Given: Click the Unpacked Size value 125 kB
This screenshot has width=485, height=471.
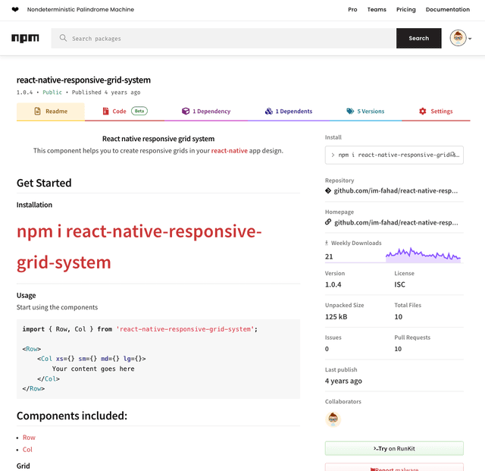Looking at the screenshot, I should click(x=336, y=317).
